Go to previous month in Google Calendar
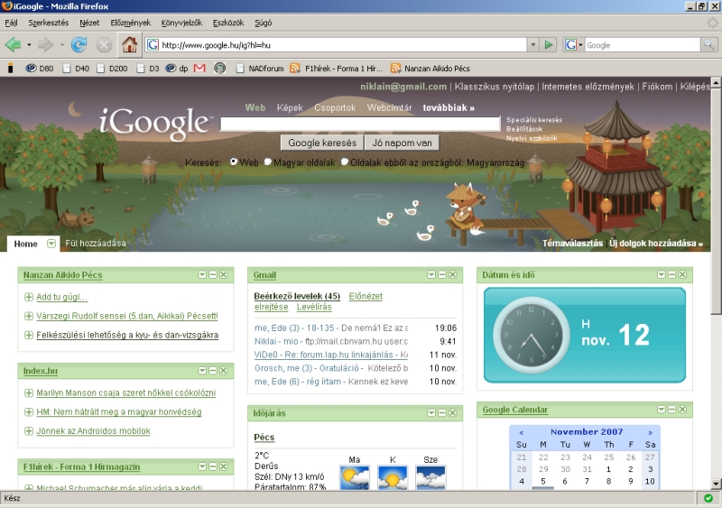Screen dimensions: 722x508 [522, 432]
